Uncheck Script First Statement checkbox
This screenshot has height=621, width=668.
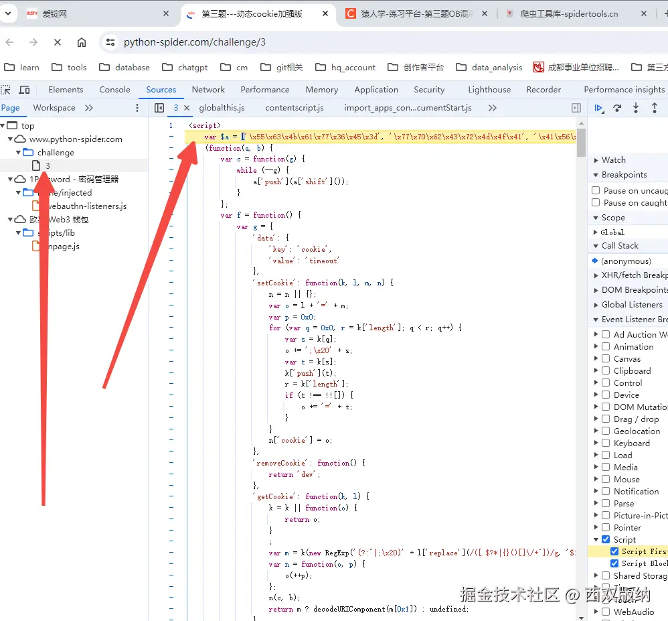click(614, 551)
